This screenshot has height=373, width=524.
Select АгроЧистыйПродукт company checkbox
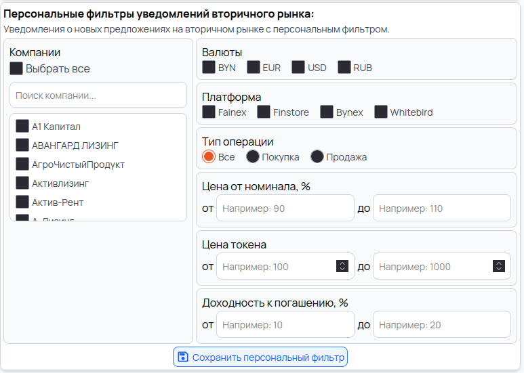pyautogui.click(x=22, y=164)
